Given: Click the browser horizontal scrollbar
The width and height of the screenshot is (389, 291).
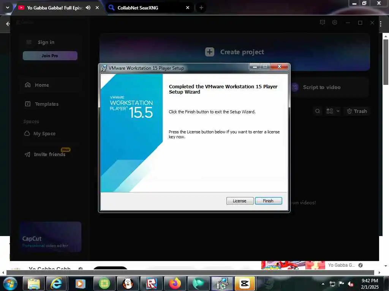Looking at the screenshot, I should [x=190, y=272].
